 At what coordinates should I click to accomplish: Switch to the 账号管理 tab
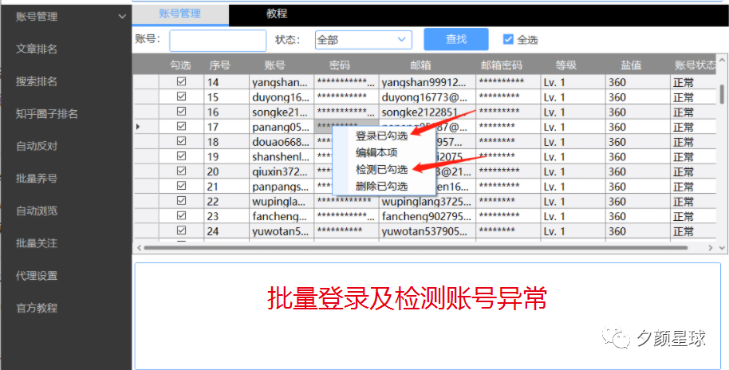180,14
